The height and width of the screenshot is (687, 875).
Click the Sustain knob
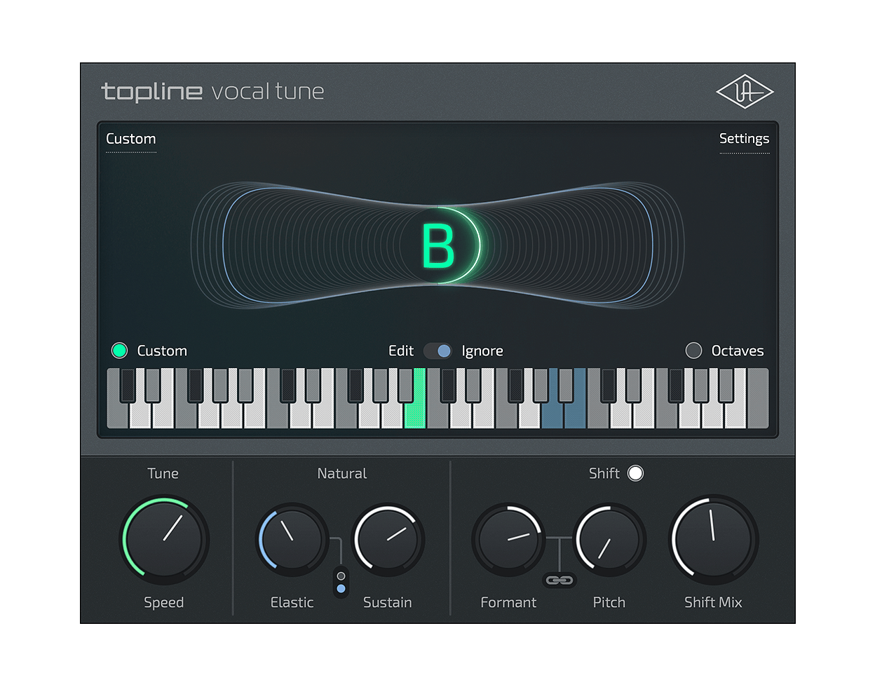(388, 540)
